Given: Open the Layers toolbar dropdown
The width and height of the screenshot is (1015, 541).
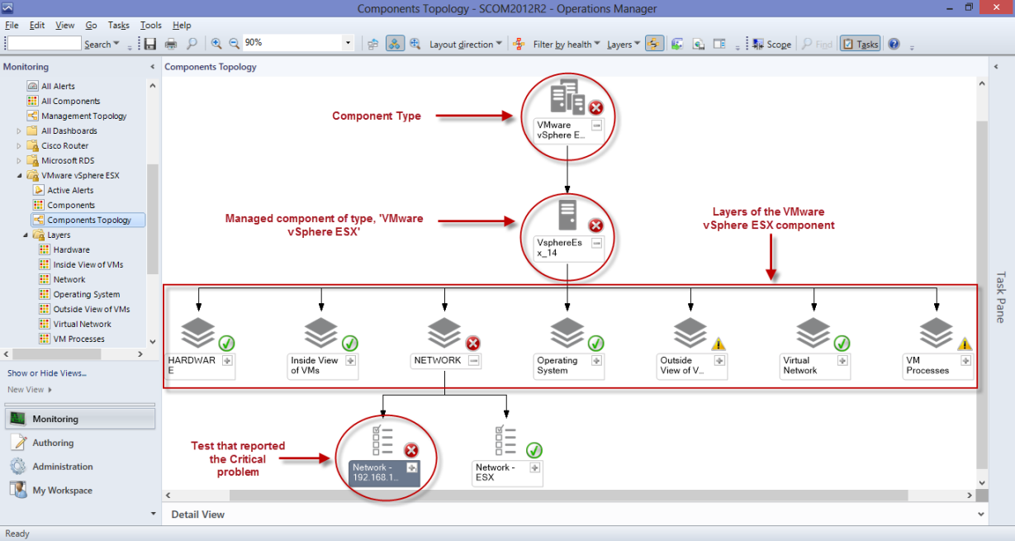Looking at the screenshot, I should click(624, 44).
